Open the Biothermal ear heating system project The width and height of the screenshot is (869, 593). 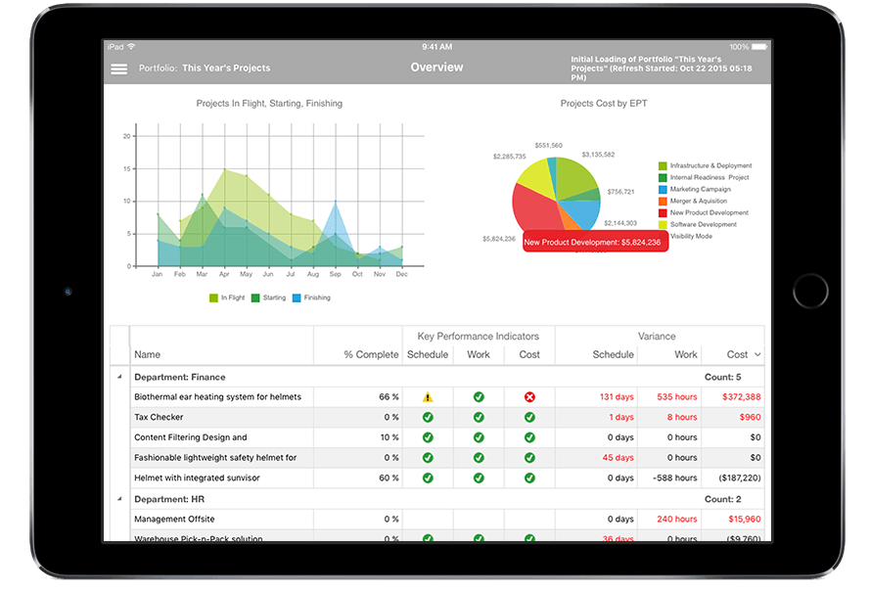point(218,397)
